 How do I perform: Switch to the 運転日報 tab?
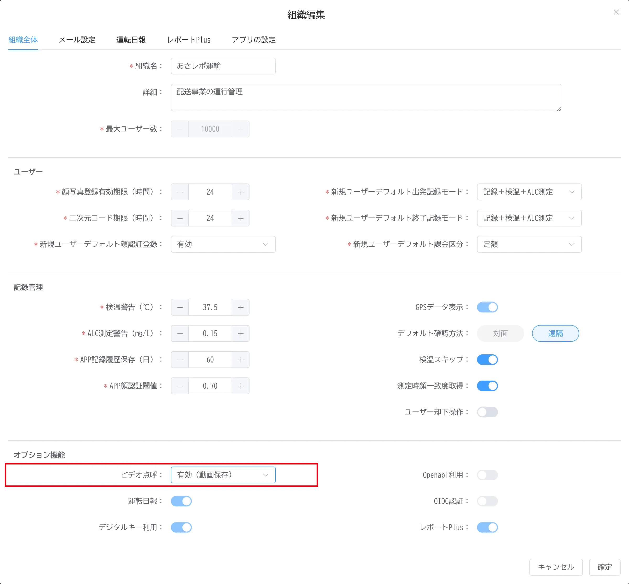tap(131, 40)
